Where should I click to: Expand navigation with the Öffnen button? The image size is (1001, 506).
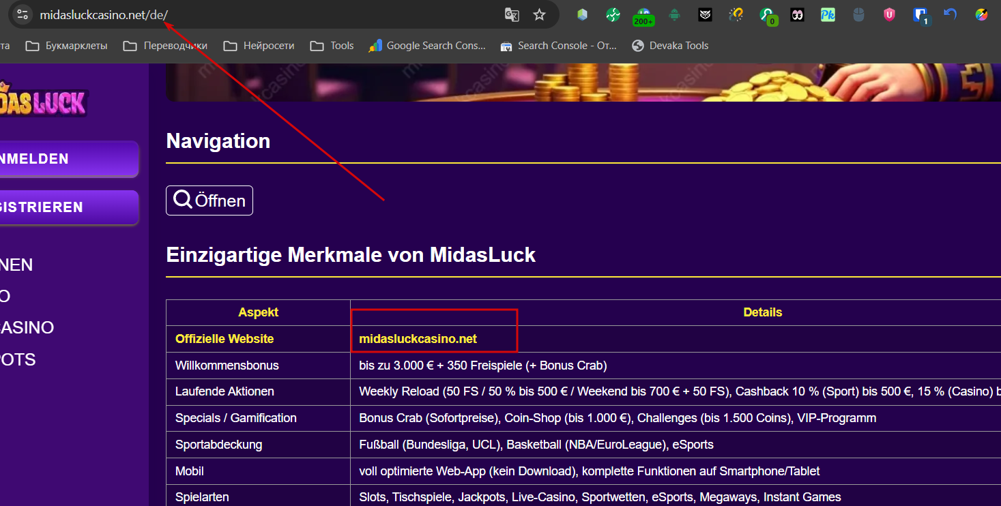click(x=209, y=200)
